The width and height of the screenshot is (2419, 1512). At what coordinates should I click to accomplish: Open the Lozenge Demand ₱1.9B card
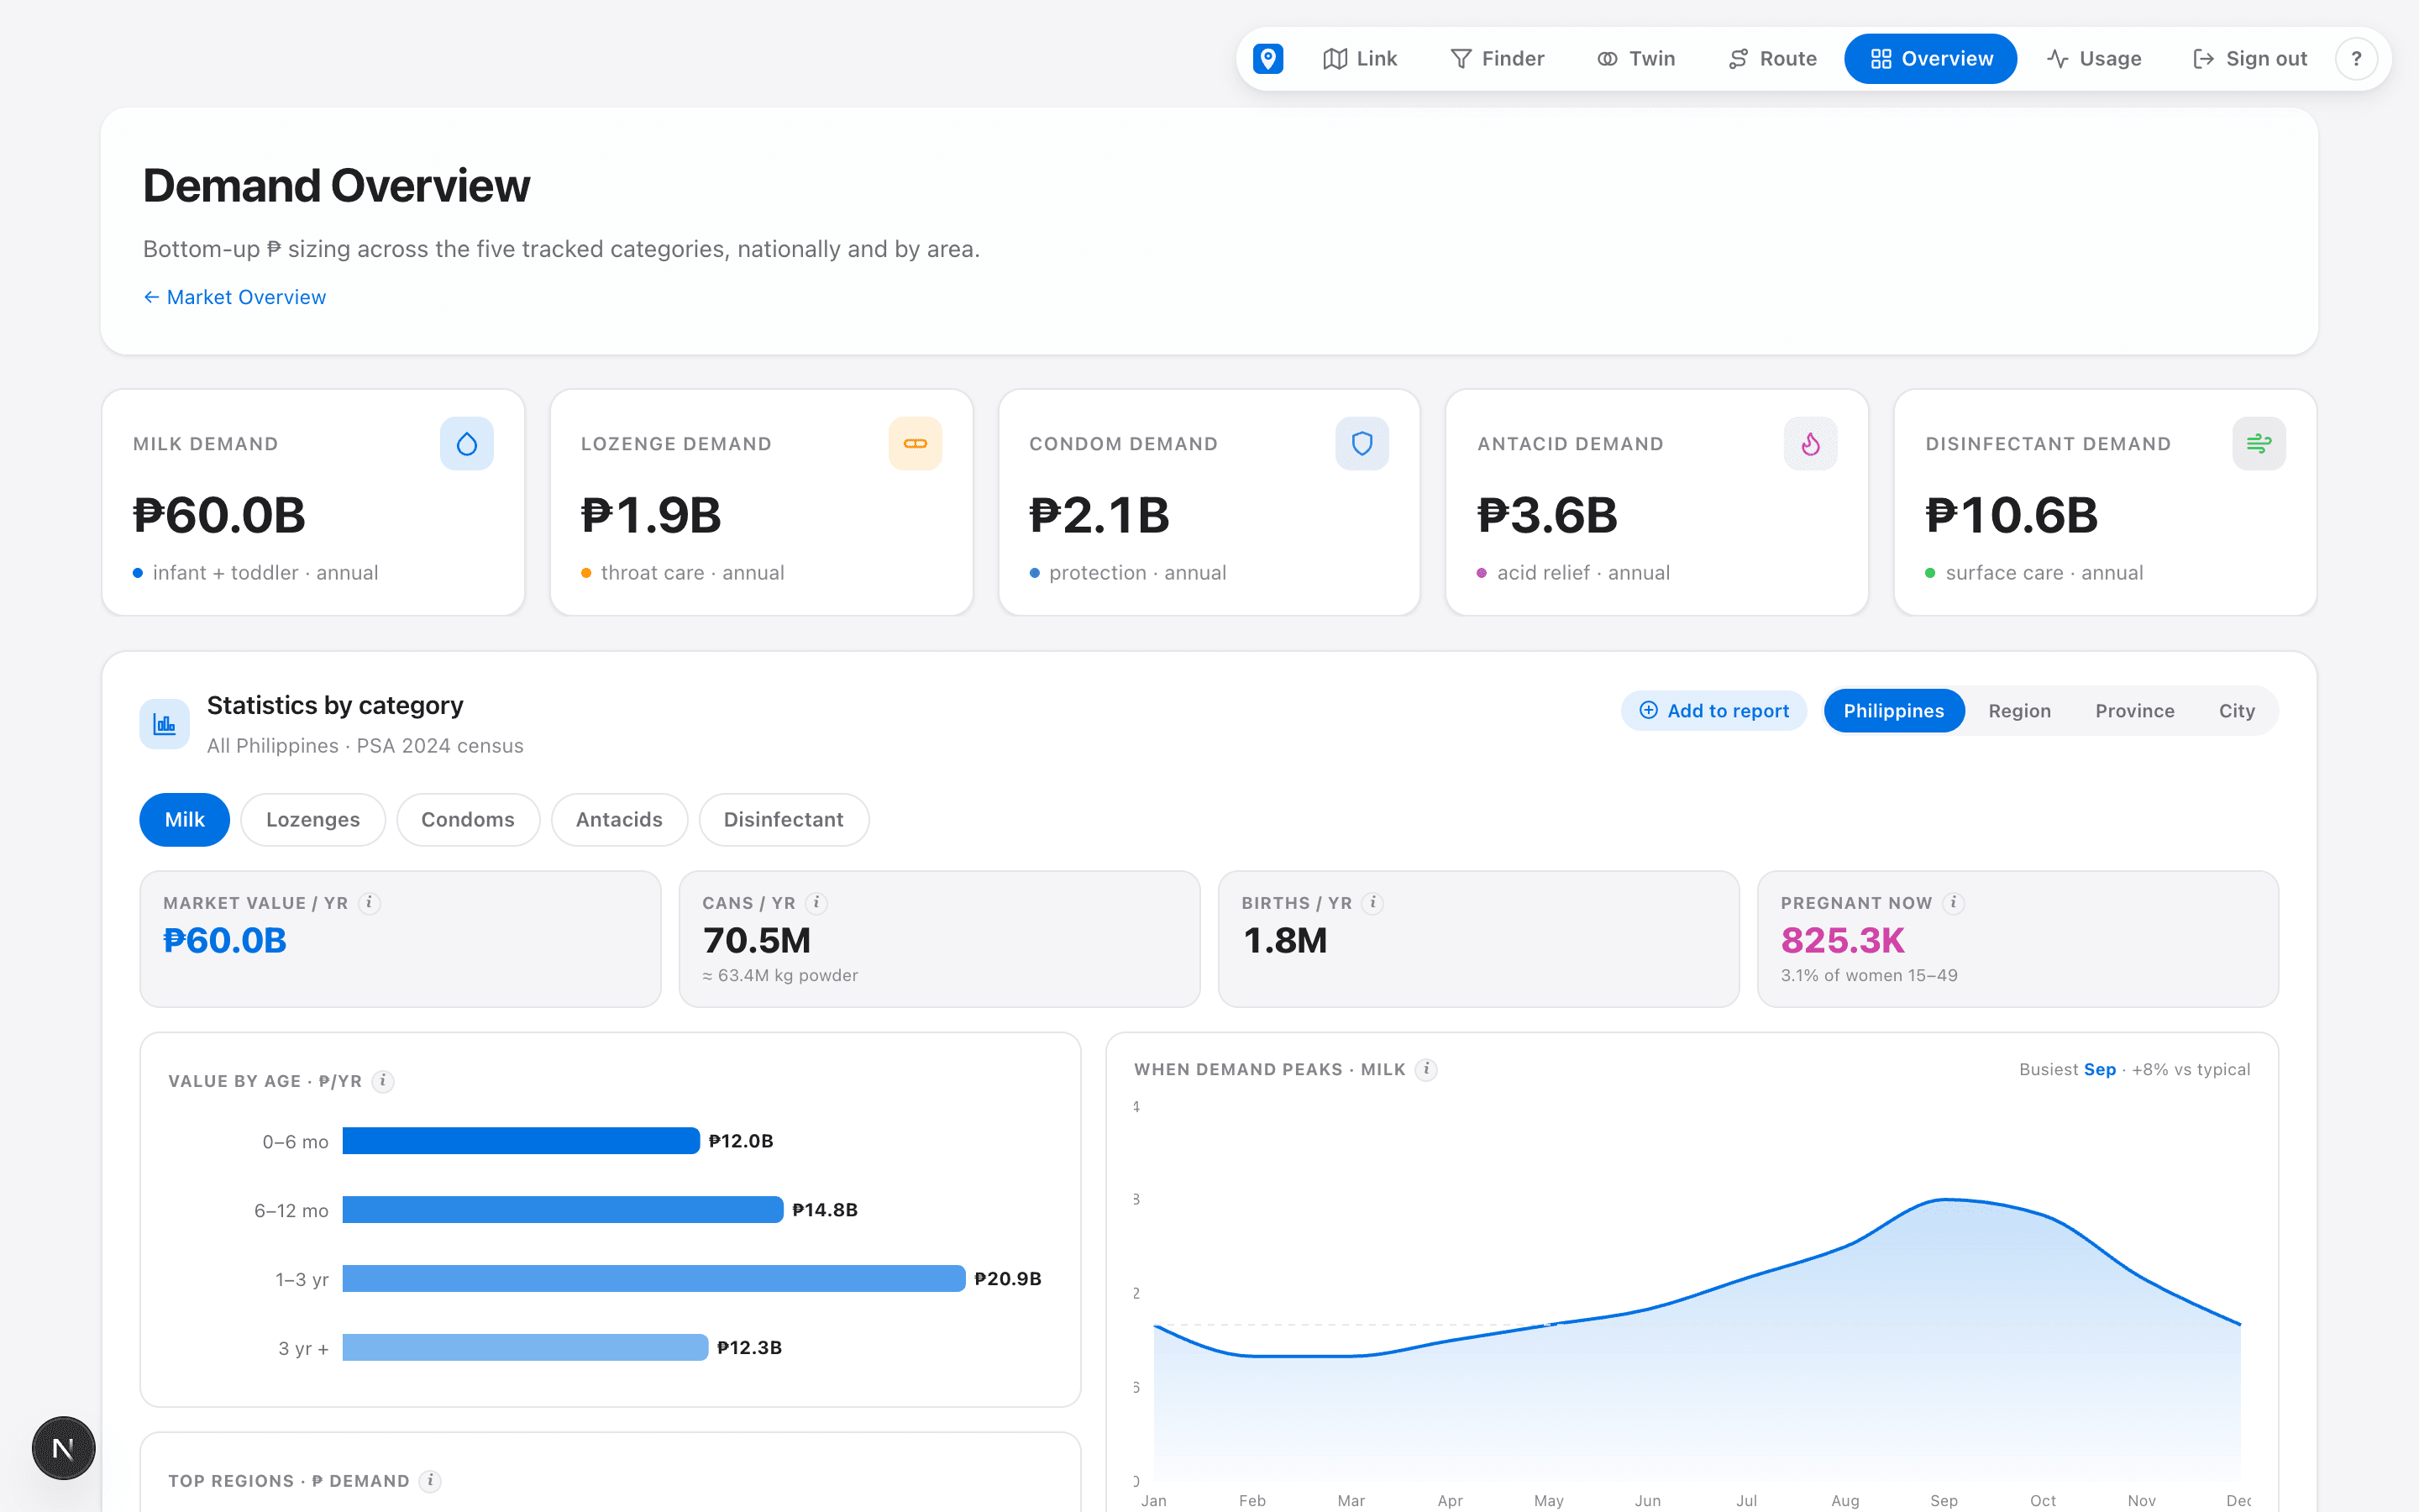[x=762, y=503]
